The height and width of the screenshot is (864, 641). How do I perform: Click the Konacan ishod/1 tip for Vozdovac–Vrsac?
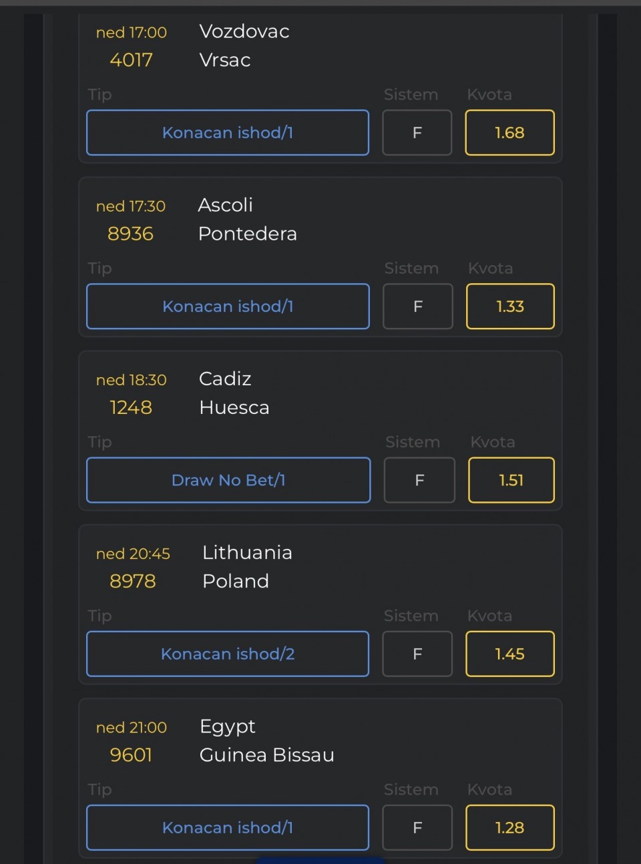tap(228, 133)
